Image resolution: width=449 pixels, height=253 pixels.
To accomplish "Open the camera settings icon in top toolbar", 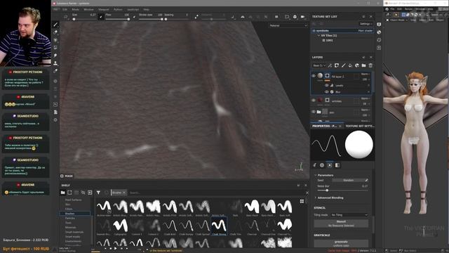I will click(302, 17).
